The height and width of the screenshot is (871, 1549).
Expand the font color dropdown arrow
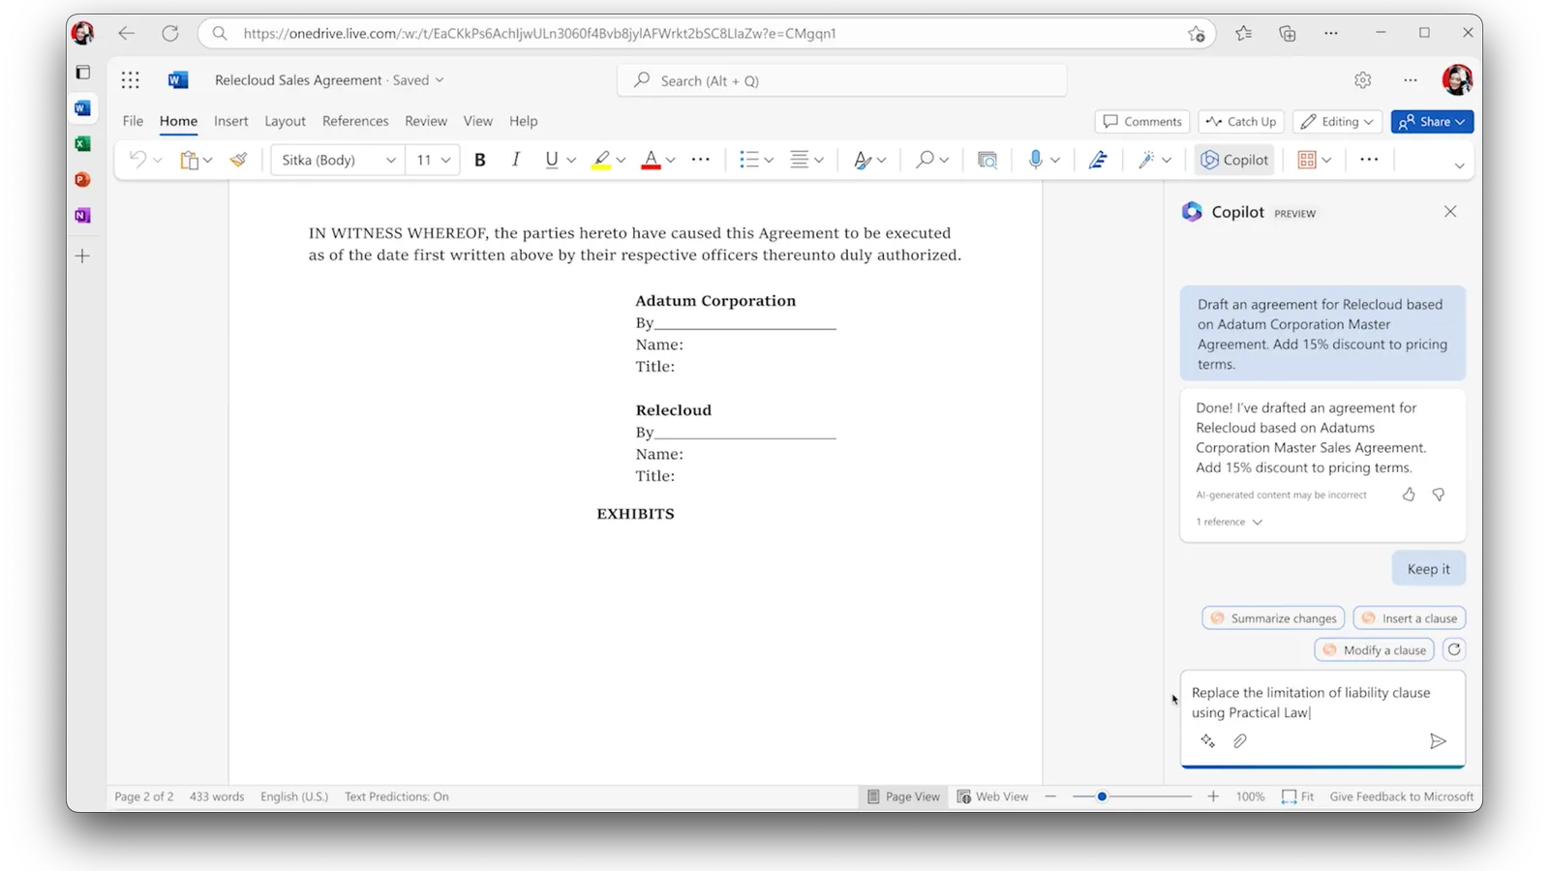pyautogui.click(x=670, y=161)
